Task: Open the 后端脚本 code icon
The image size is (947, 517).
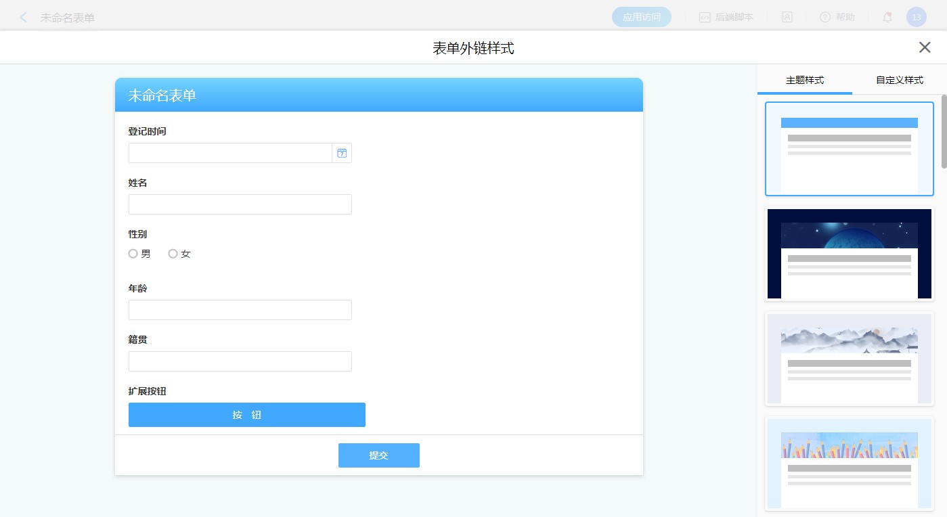Action: pyautogui.click(x=705, y=18)
